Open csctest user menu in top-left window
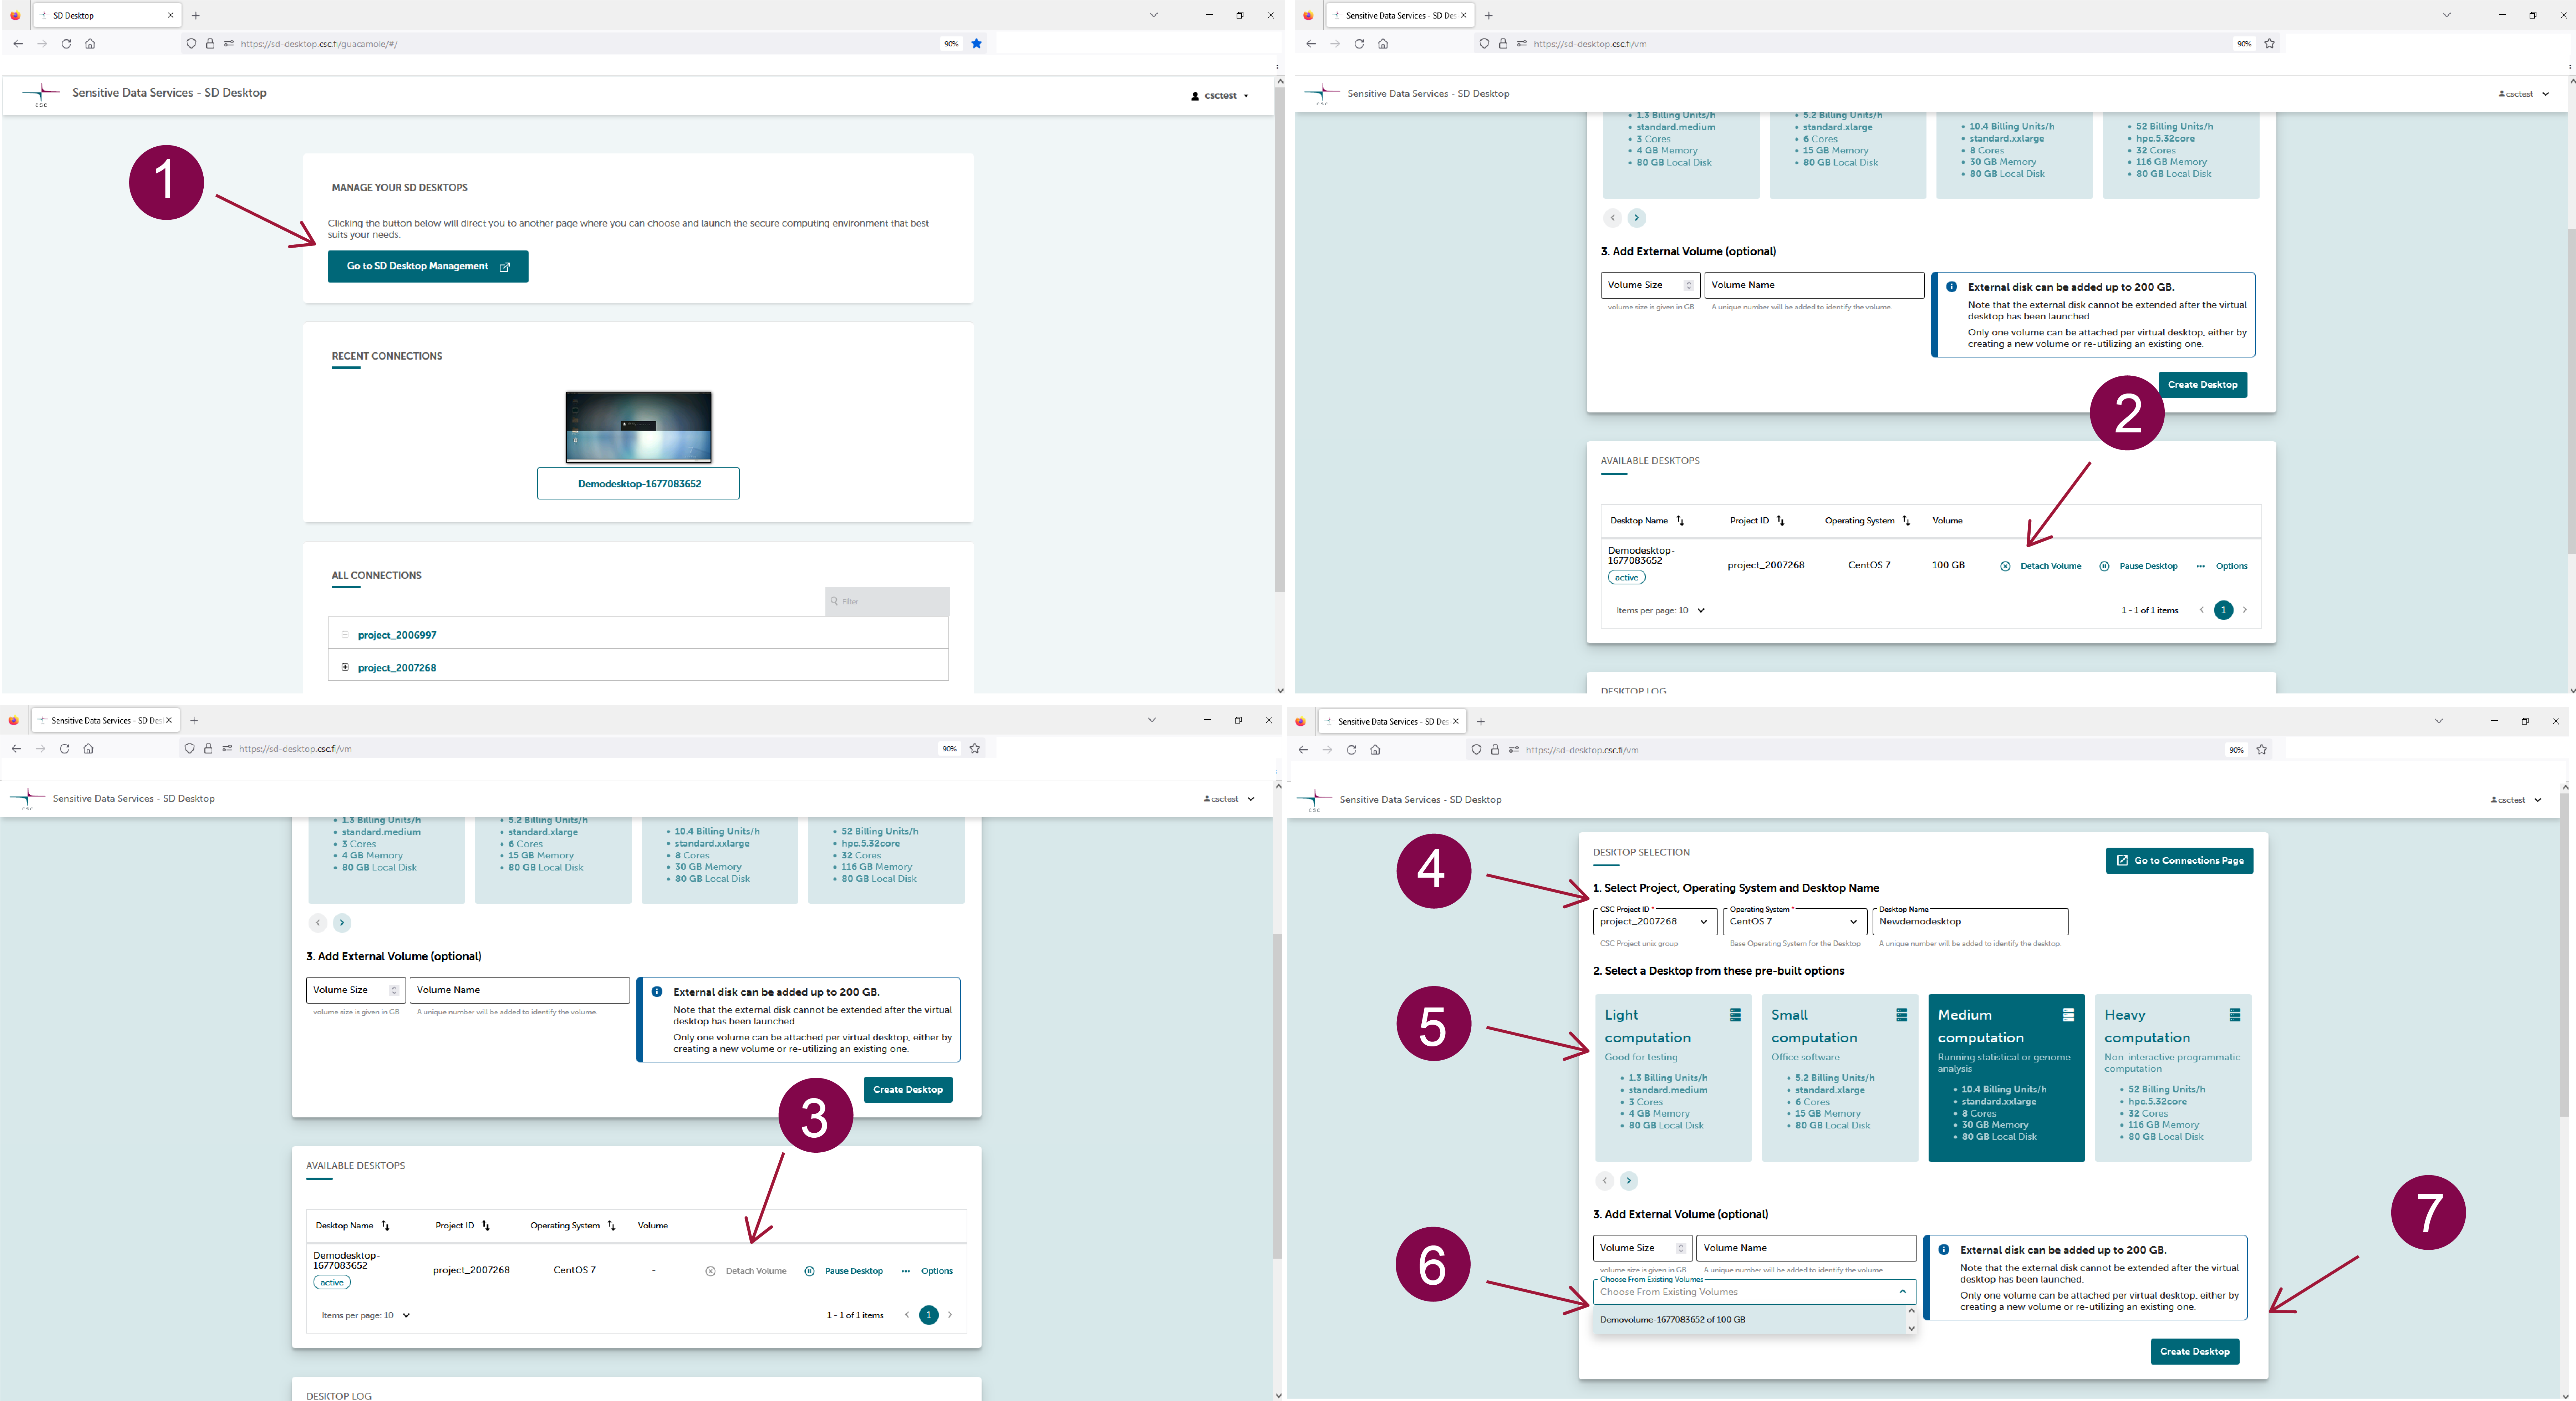Image resolution: width=2576 pixels, height=1401 pixels. click(x=1220, y=96)
